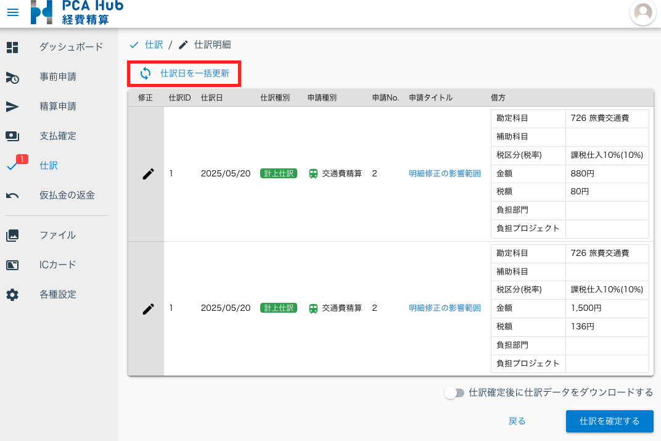The width and height of the screenshot is (661, 441).
Task: Click the ICカード card icon
Action: [x=12, y=265]
